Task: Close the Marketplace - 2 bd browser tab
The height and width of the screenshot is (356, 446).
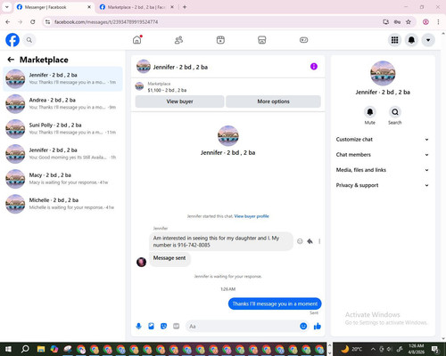Action: tap(172, 7)
